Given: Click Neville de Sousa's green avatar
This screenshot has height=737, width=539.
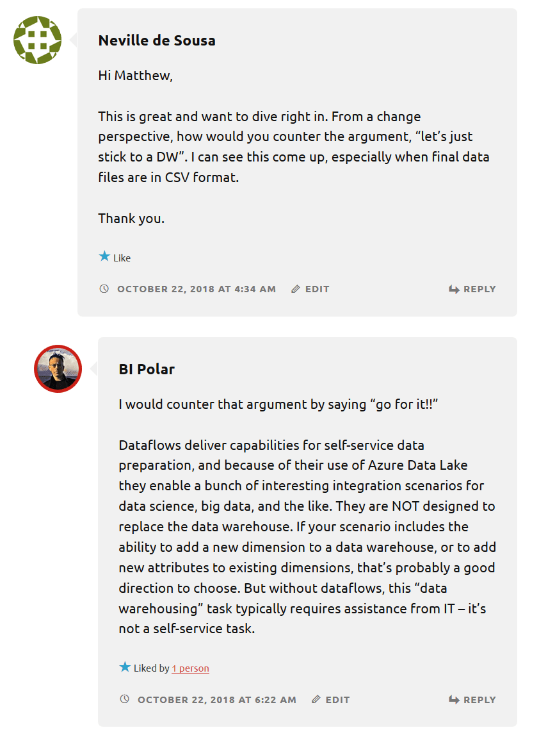Looking at the screenshot, I should (37, 40).
